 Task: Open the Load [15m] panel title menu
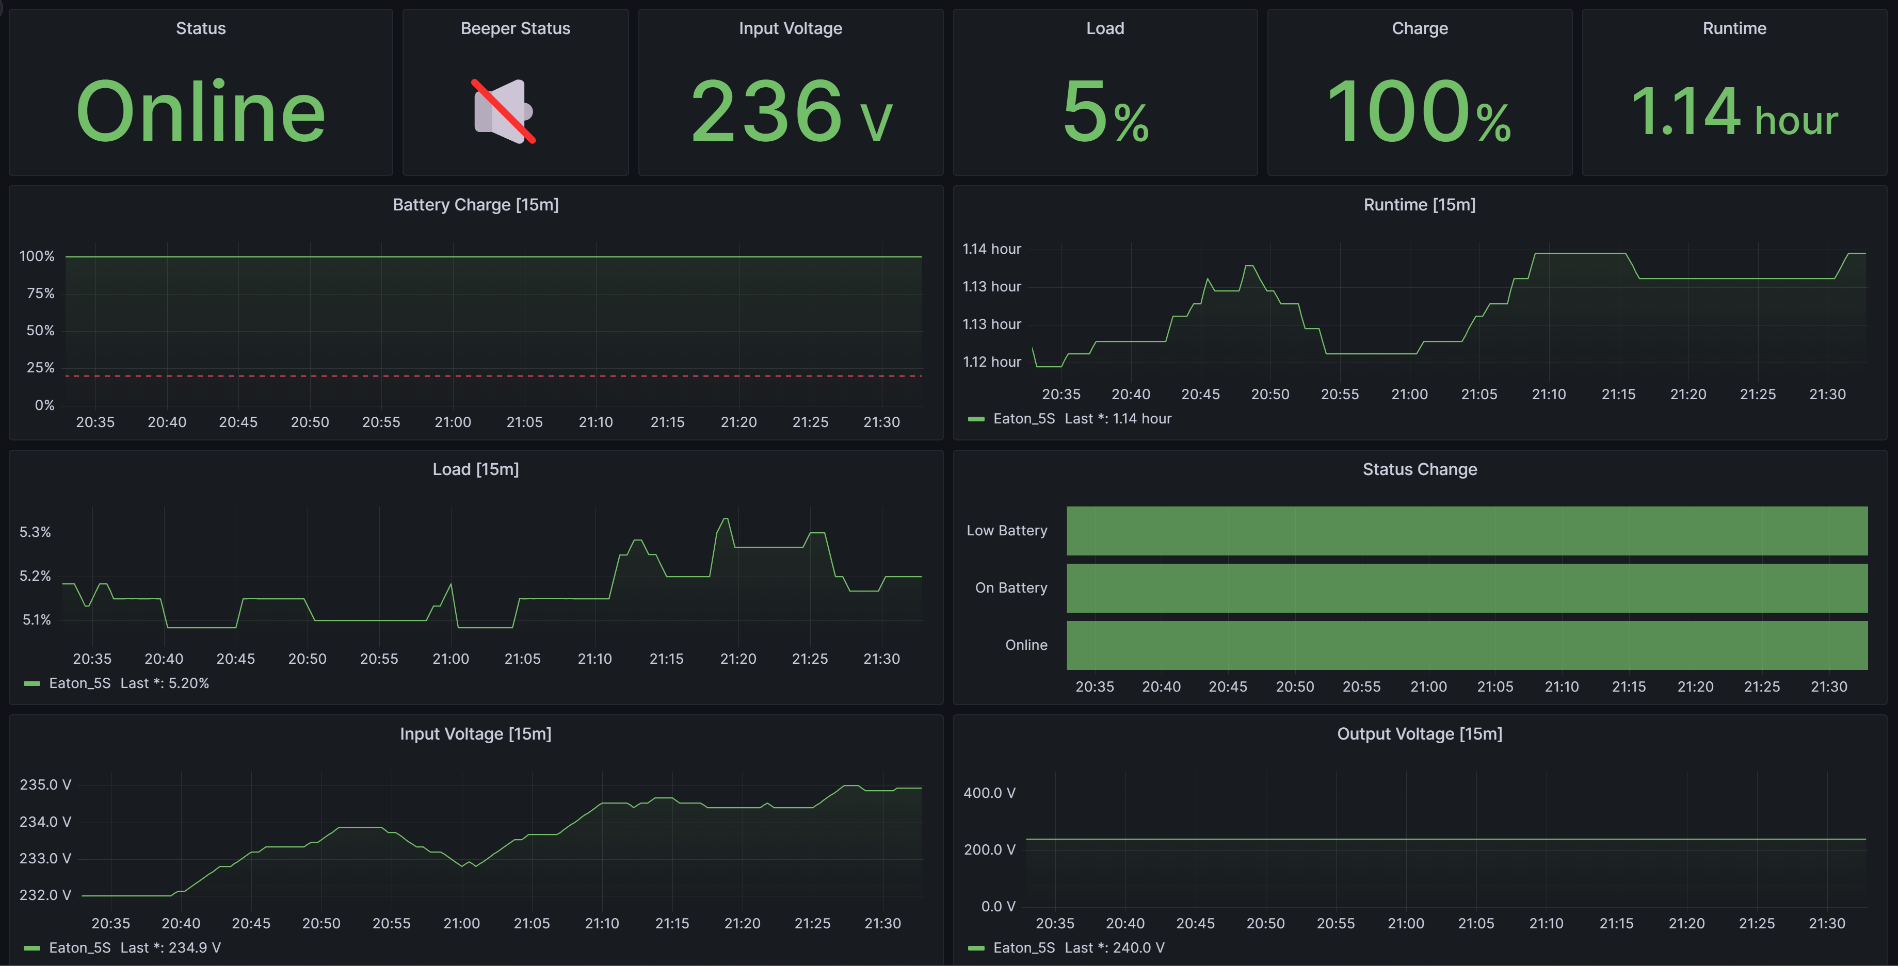tap(475, 469)
